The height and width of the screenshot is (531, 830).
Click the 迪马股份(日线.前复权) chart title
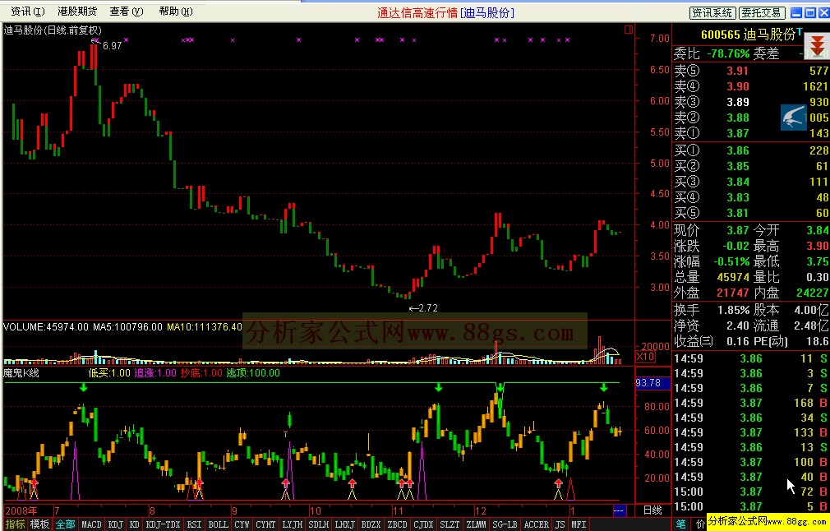coord(53,30)
